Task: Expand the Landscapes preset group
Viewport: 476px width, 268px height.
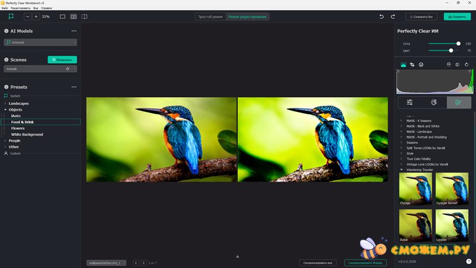Action: 18,104
